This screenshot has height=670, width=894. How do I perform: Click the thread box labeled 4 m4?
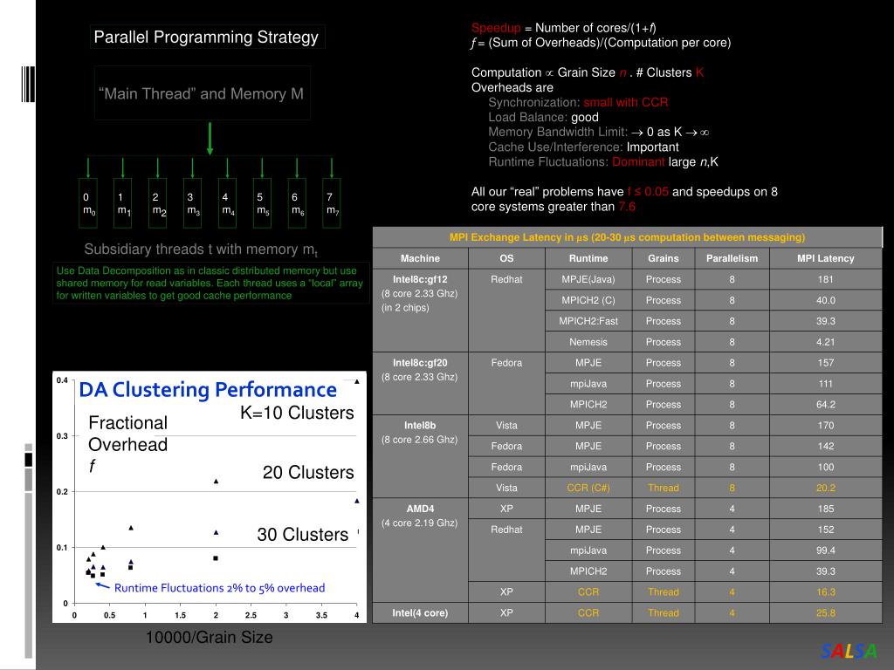click(x=228, y=203)
